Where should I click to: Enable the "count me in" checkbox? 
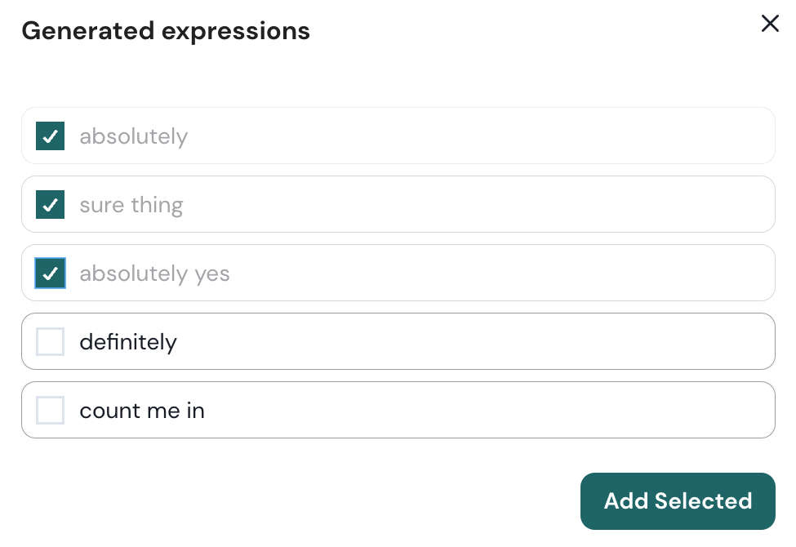point(50,411)
